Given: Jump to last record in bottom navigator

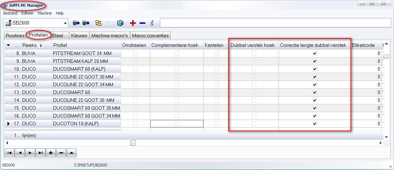Looking at the screenshot, I should point(41,153).
